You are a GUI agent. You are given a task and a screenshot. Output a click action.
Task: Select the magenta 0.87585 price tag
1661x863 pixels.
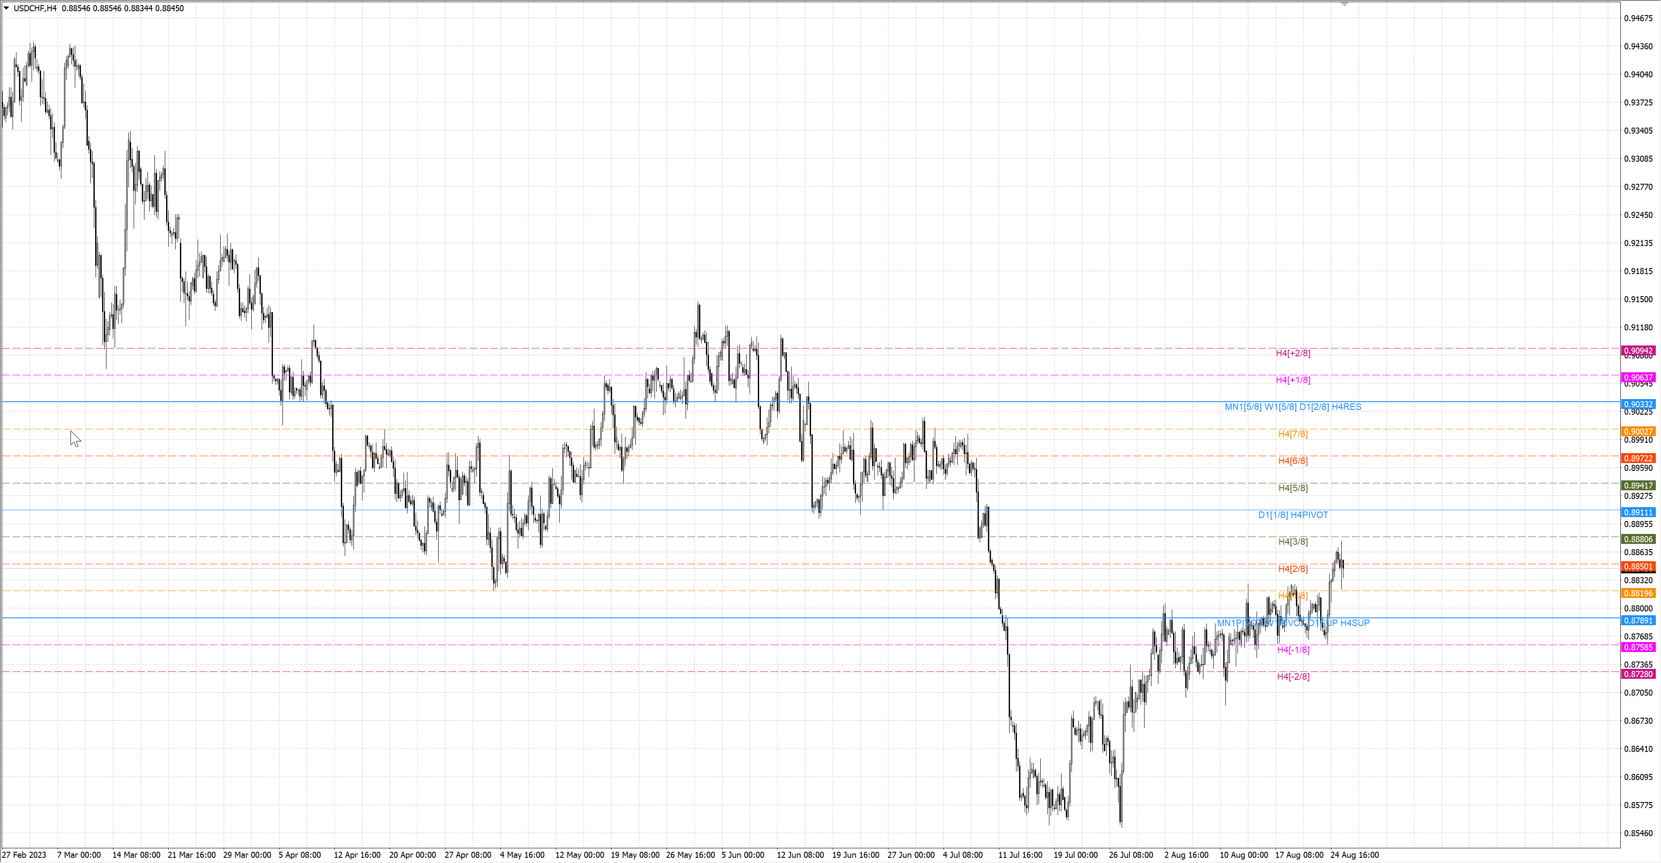[1638, 647]
